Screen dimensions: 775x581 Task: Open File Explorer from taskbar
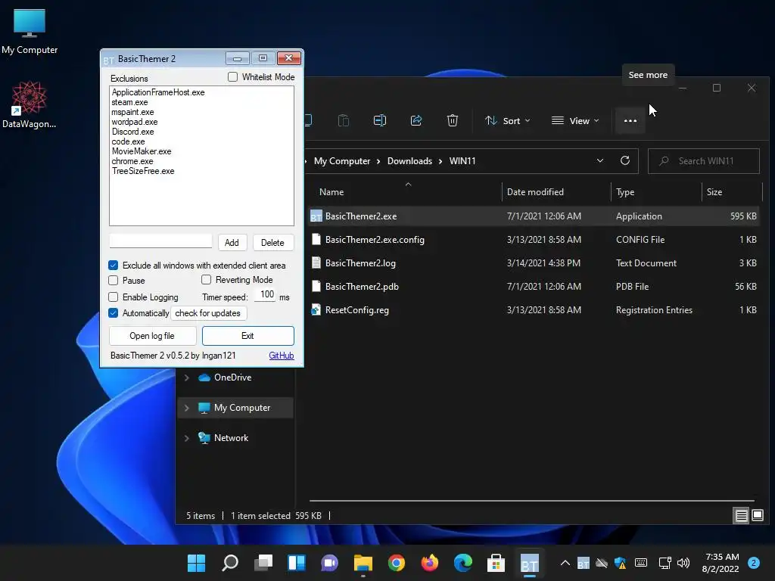coord(363,563)
